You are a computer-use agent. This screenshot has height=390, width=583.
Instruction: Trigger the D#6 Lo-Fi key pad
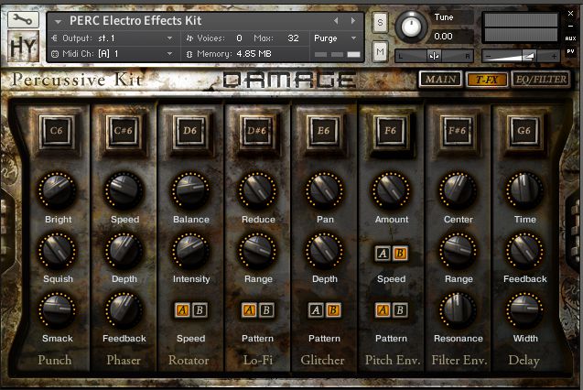(x=256, y=131)
